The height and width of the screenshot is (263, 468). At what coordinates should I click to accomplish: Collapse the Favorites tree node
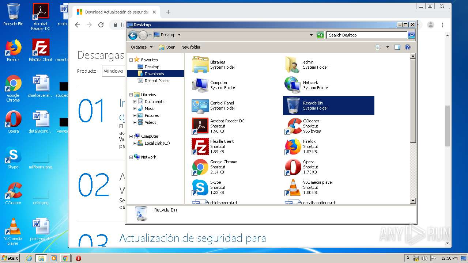tap(131, 60)
